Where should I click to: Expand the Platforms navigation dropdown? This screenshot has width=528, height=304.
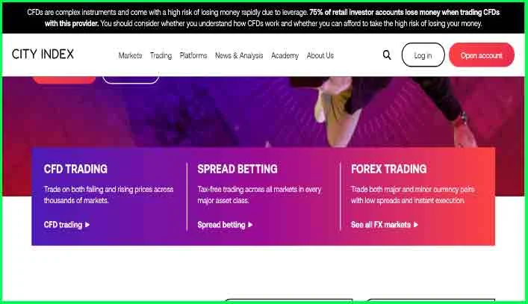coord(193,55)
